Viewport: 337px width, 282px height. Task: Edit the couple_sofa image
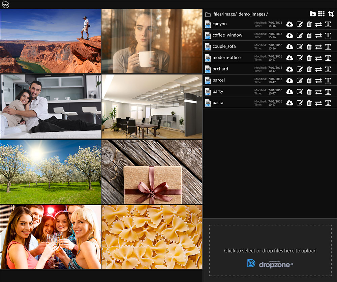click(300, 46)
